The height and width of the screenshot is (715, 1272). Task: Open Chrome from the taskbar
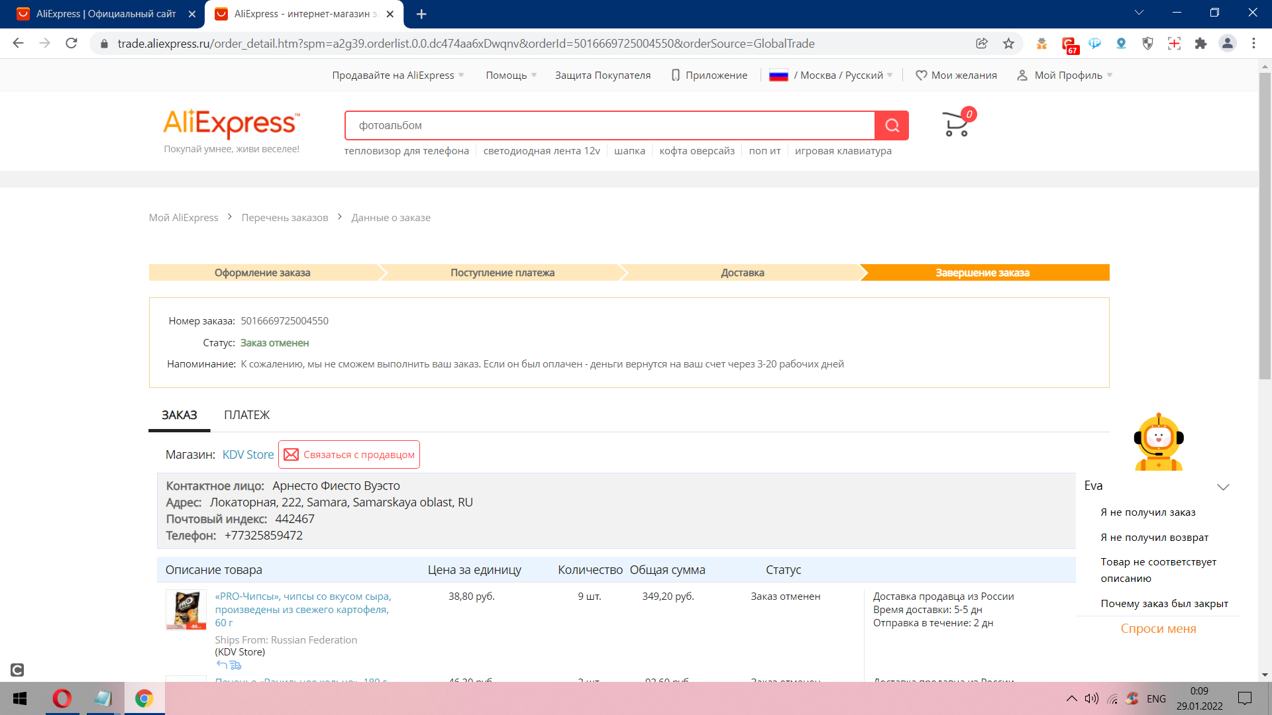tap(144, 698)
